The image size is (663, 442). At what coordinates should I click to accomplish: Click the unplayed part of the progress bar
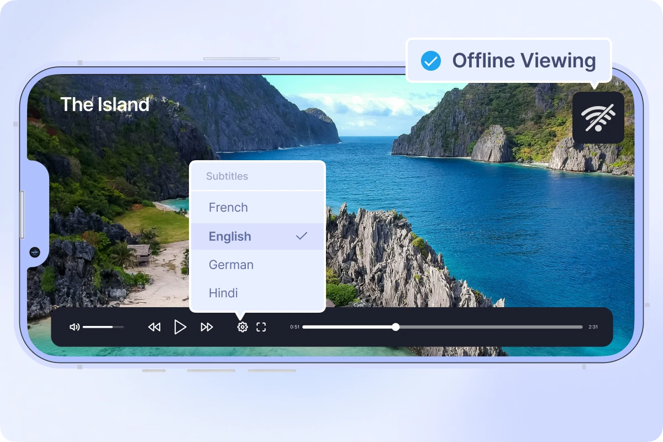click(x=491, y=327)
